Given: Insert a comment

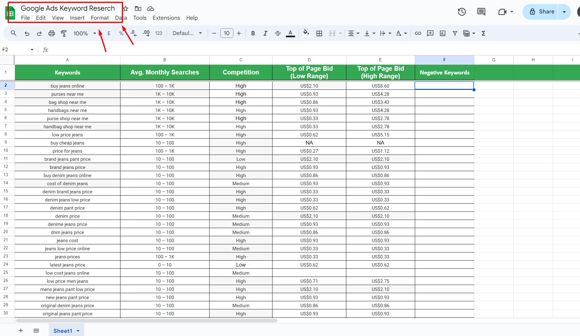Looking at the screenshot, I should click(430, 33).
